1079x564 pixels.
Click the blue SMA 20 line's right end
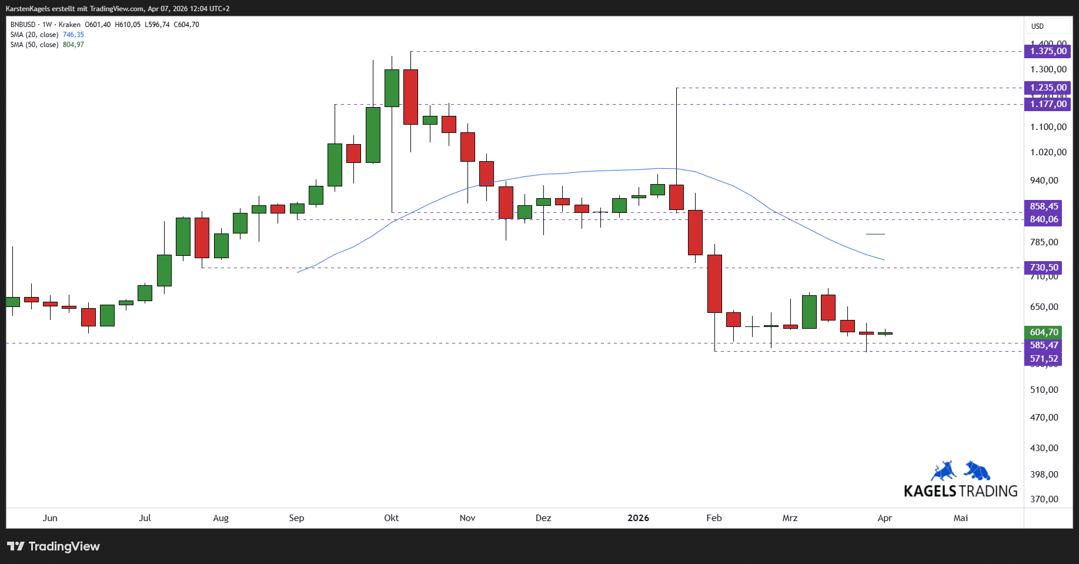[x=883, y=259]
